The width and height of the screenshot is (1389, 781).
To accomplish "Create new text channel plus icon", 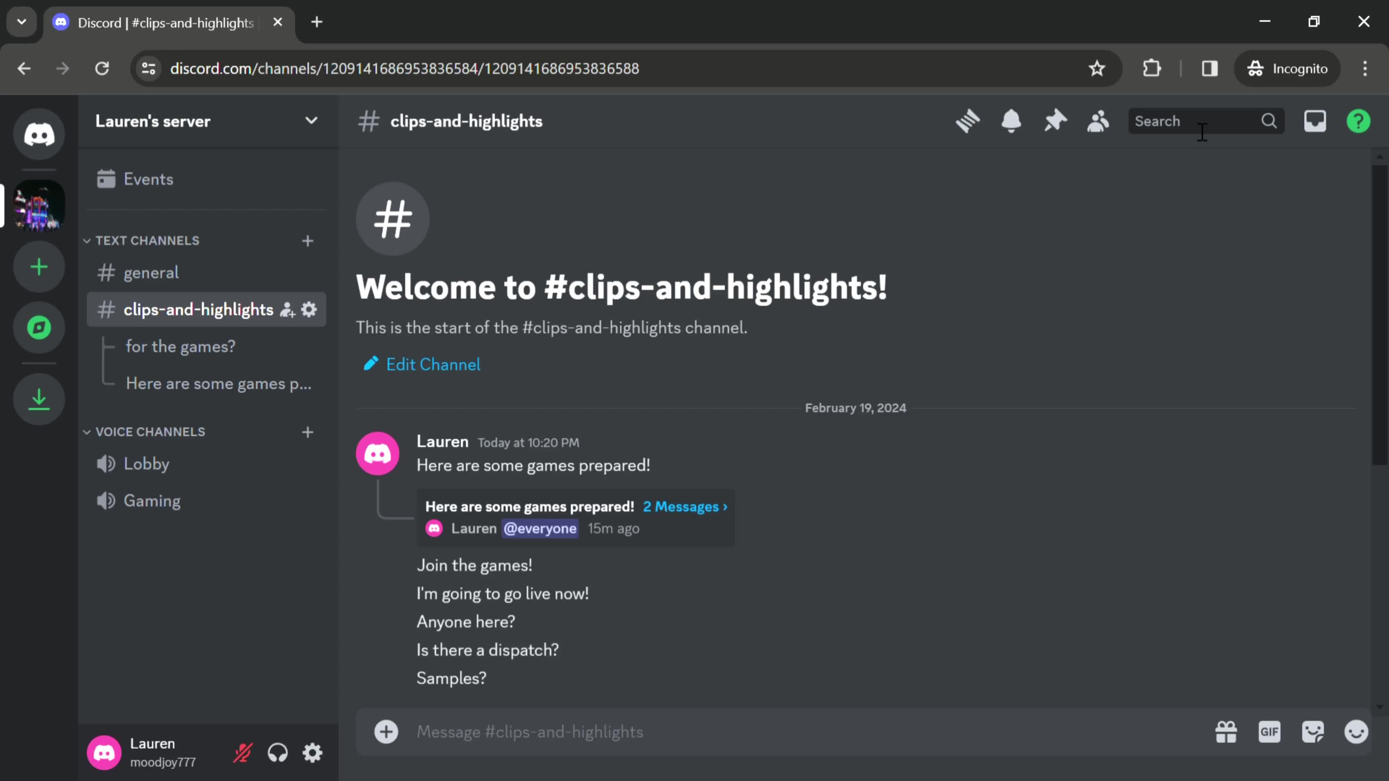I will click(307, 241).
